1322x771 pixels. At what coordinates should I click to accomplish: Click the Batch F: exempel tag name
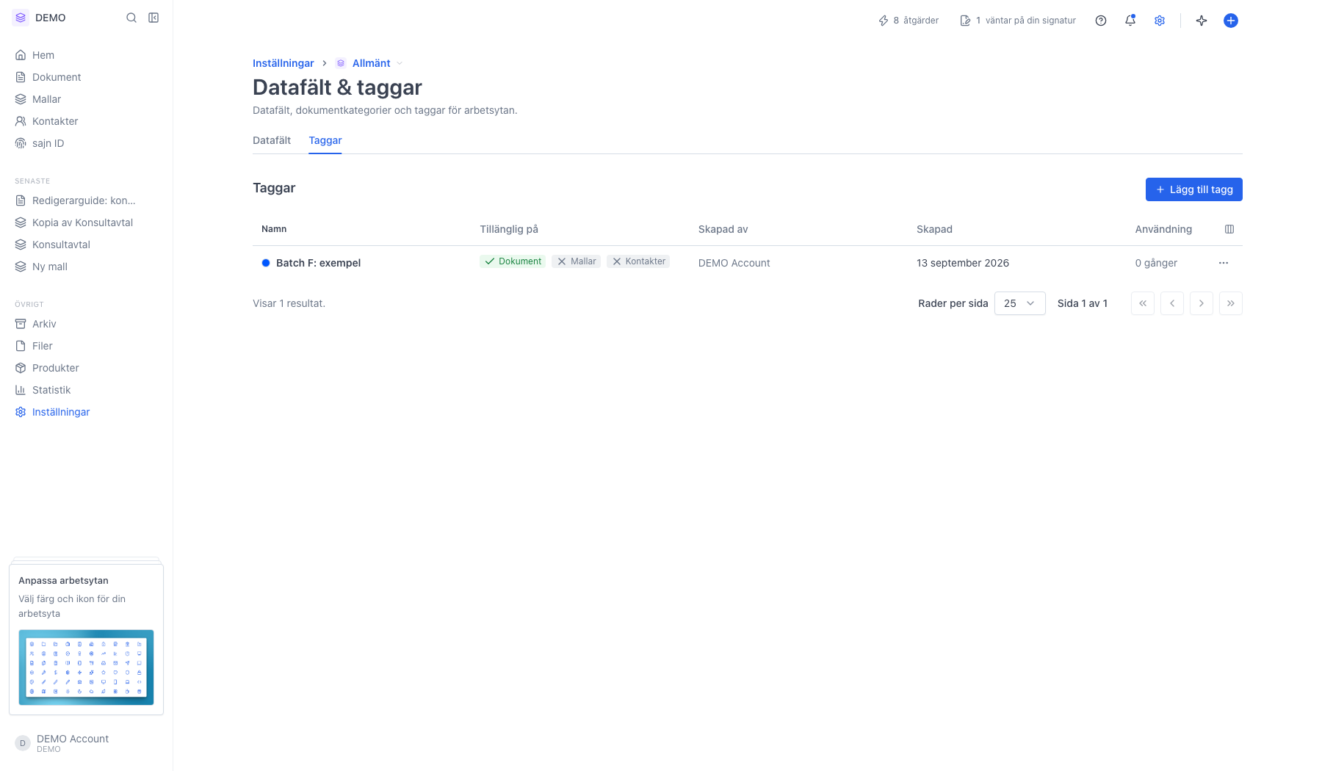click(318, 263)
